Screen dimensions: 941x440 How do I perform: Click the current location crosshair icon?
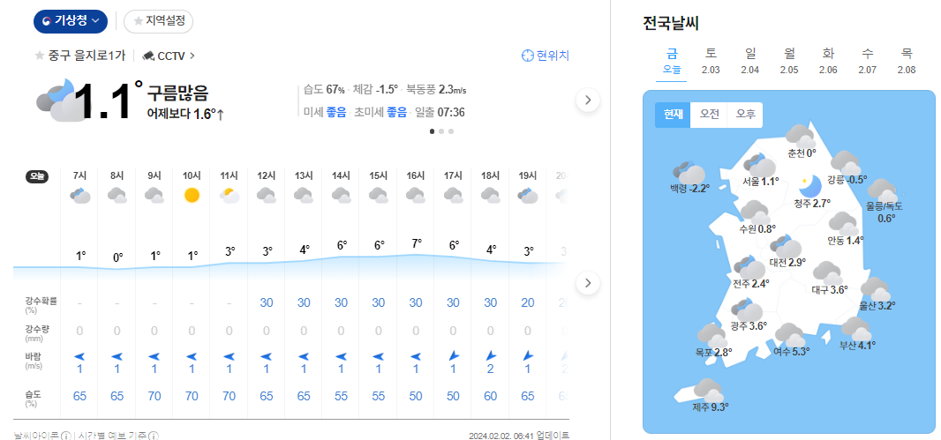point(528,56)
